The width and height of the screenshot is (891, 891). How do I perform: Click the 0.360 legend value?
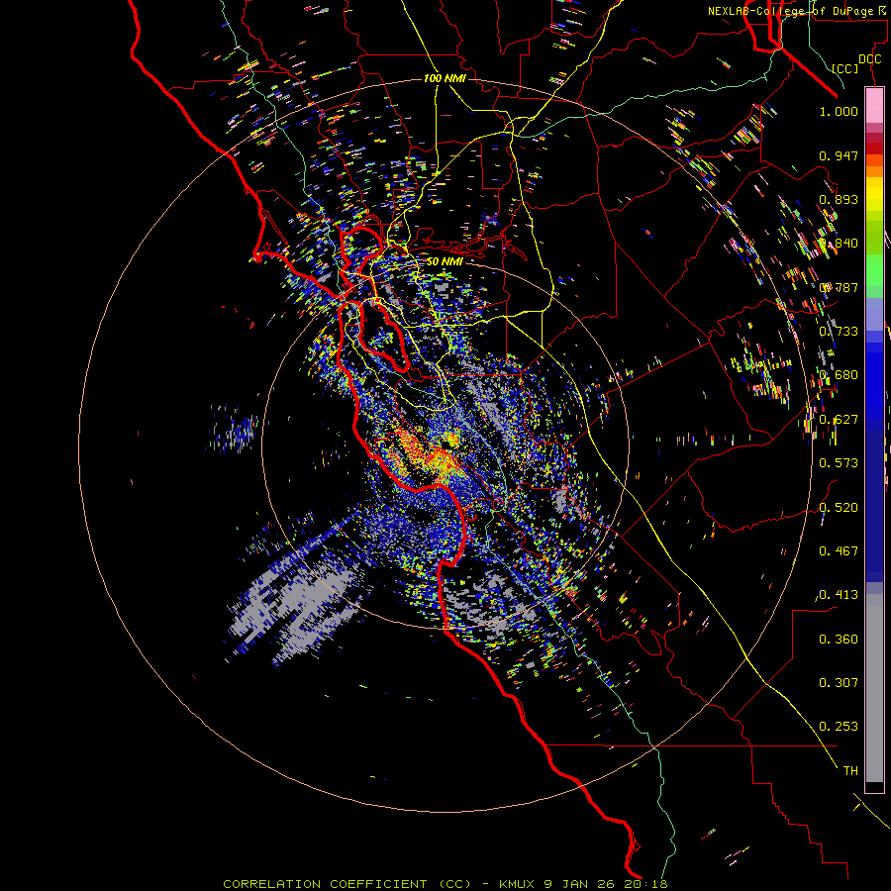click(839, 640)
